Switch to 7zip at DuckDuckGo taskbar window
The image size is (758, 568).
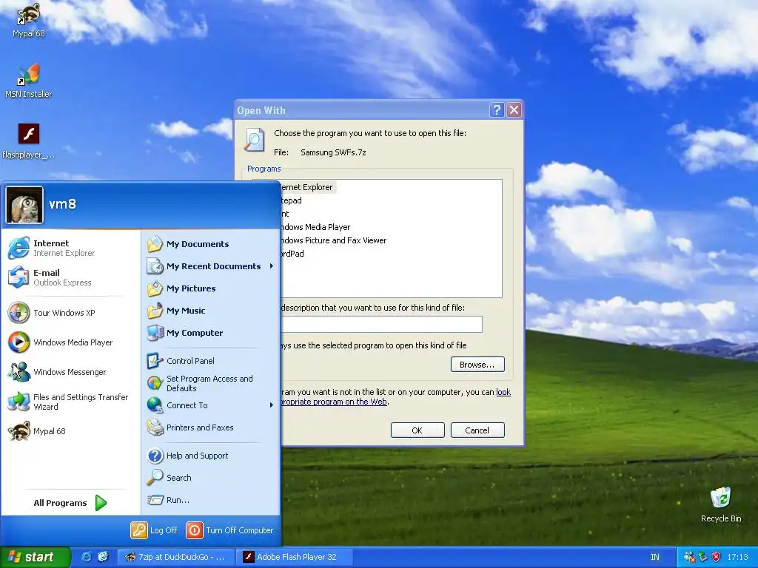[176, 557]
